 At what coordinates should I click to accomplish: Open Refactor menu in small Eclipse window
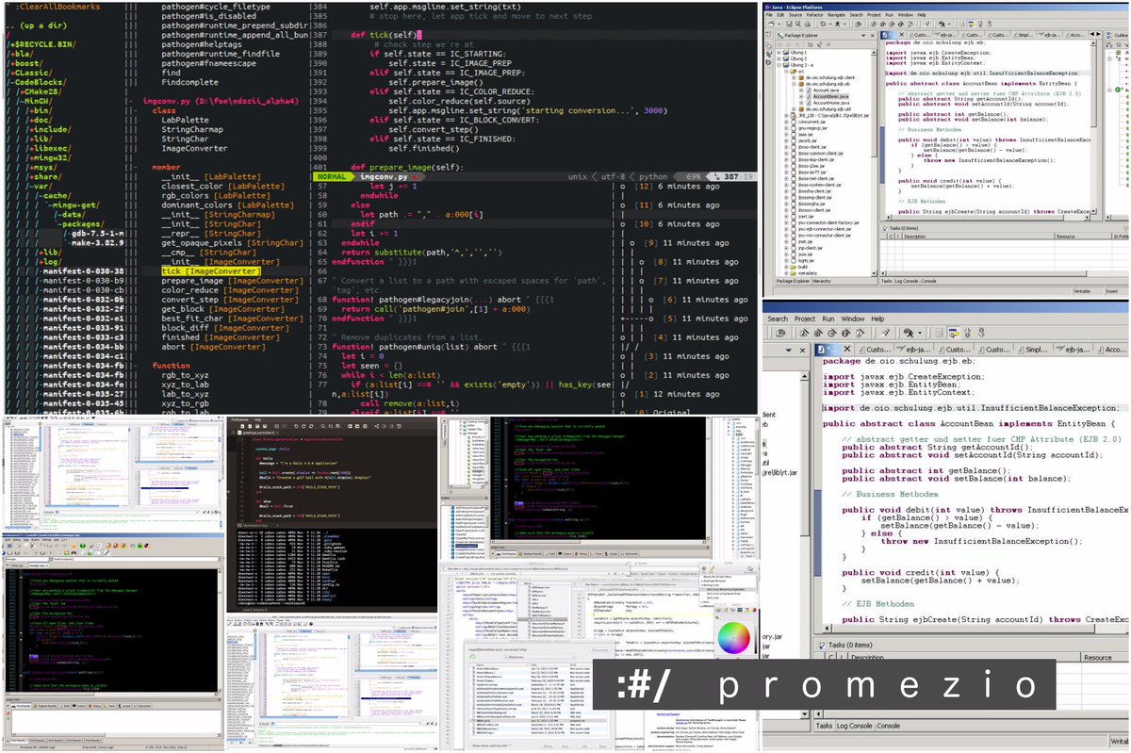click(815, 15)
